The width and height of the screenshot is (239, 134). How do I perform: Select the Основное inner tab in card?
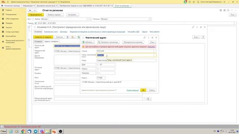(x=38, y=41)
